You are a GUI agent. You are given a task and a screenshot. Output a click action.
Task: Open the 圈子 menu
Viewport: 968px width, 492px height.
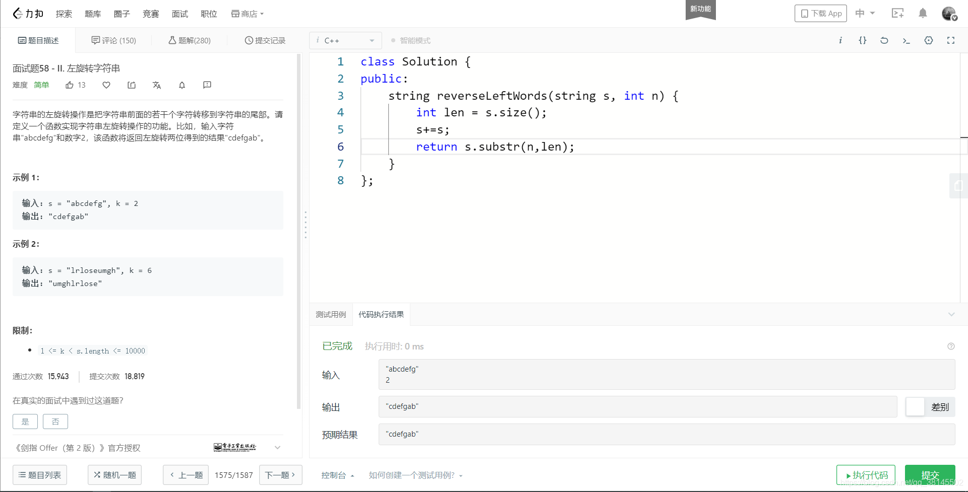coord(122,14)
